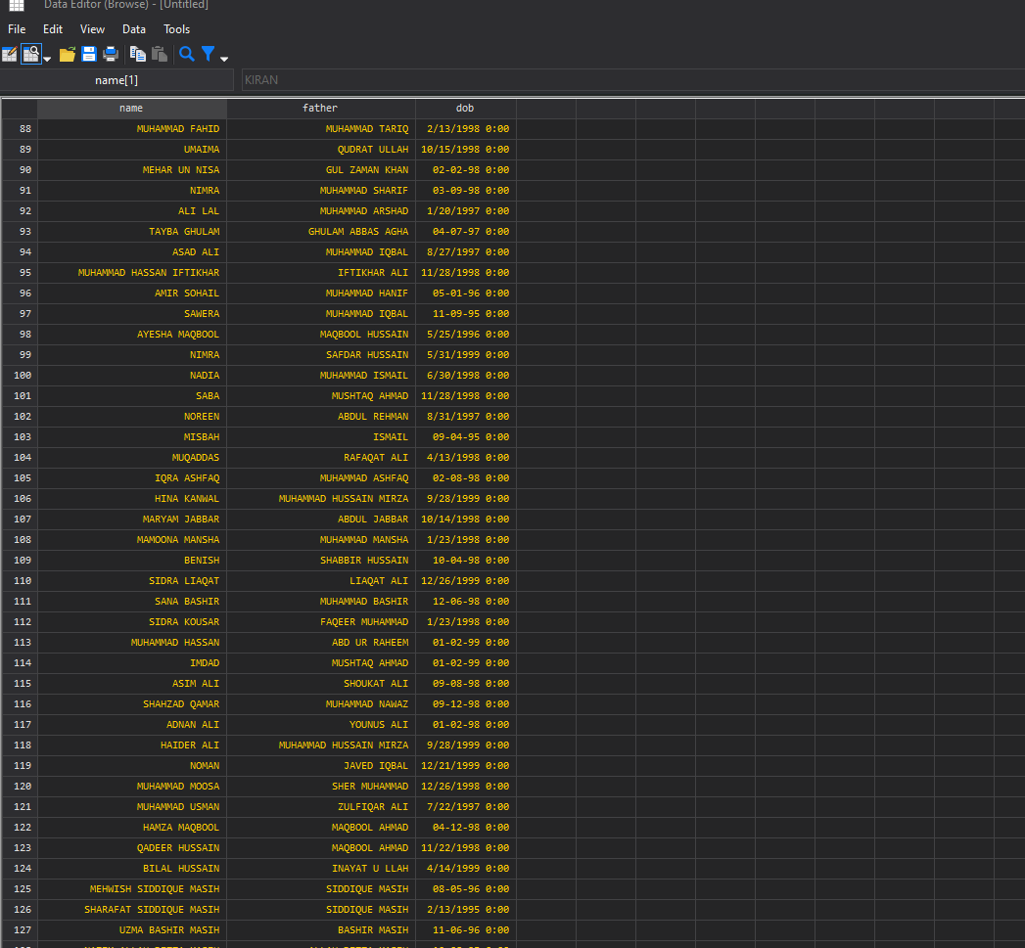Click the cell value field showing KIRAN
Screen dimensions: 1025x948
632,79
